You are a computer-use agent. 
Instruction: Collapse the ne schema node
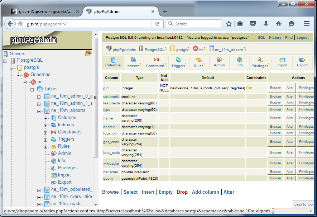pyautogui.click(x=25, y=82)
